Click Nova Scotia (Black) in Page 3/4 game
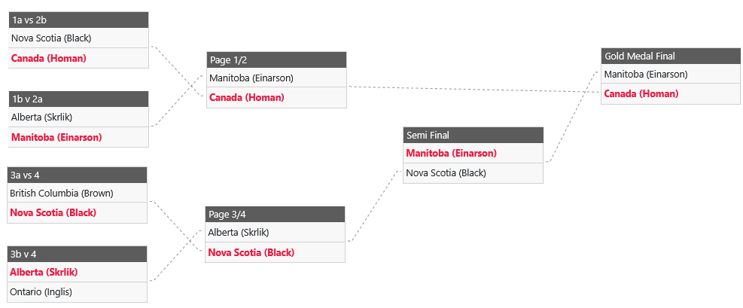This screenshot has width=743, height=308. pos(251,252)
